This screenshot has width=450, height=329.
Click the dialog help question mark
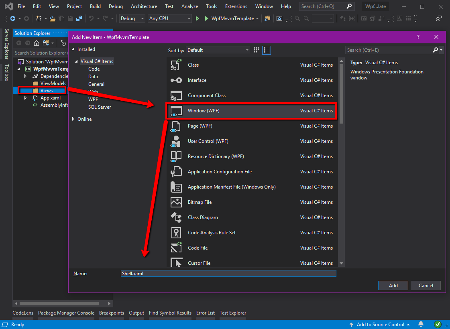tap(418, 37)
